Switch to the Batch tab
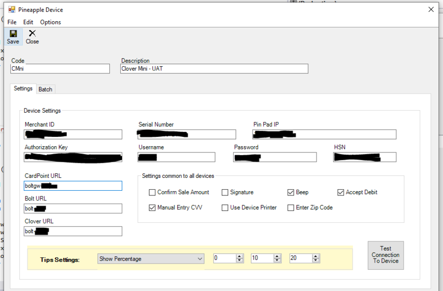Image resolution: width=443 pixels, height=291 pixels. coord(45,89)
